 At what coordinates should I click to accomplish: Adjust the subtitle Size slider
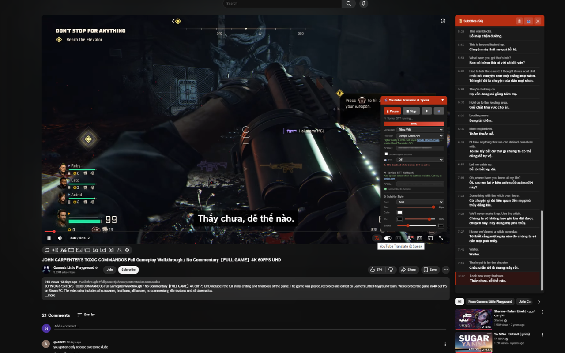click(416, 207)
